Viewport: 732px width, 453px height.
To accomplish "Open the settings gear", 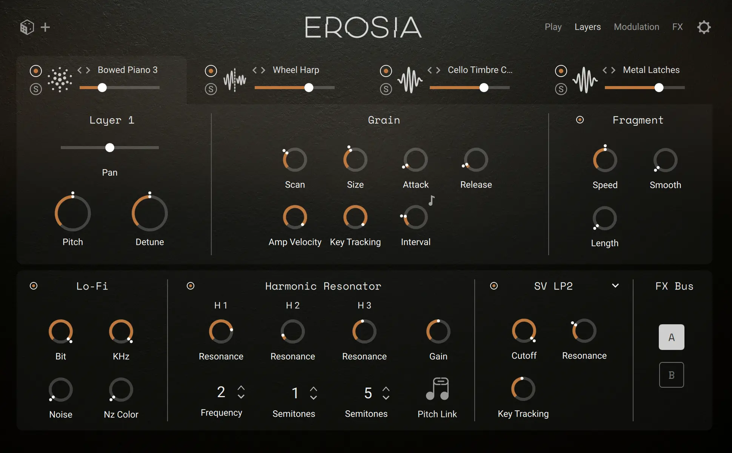I will tap(704, 27).
